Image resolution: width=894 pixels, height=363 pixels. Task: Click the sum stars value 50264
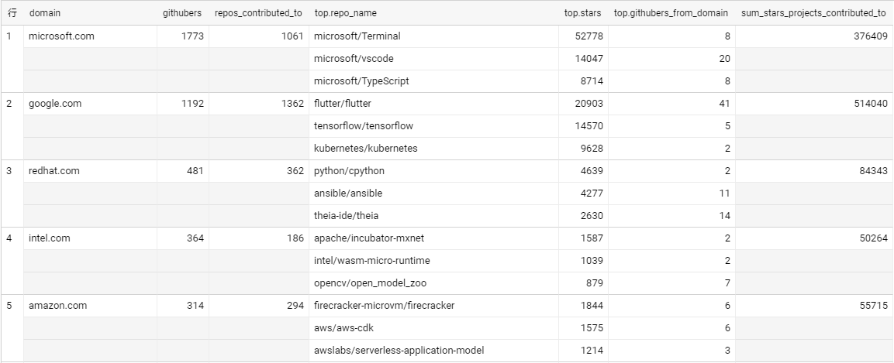875,238
